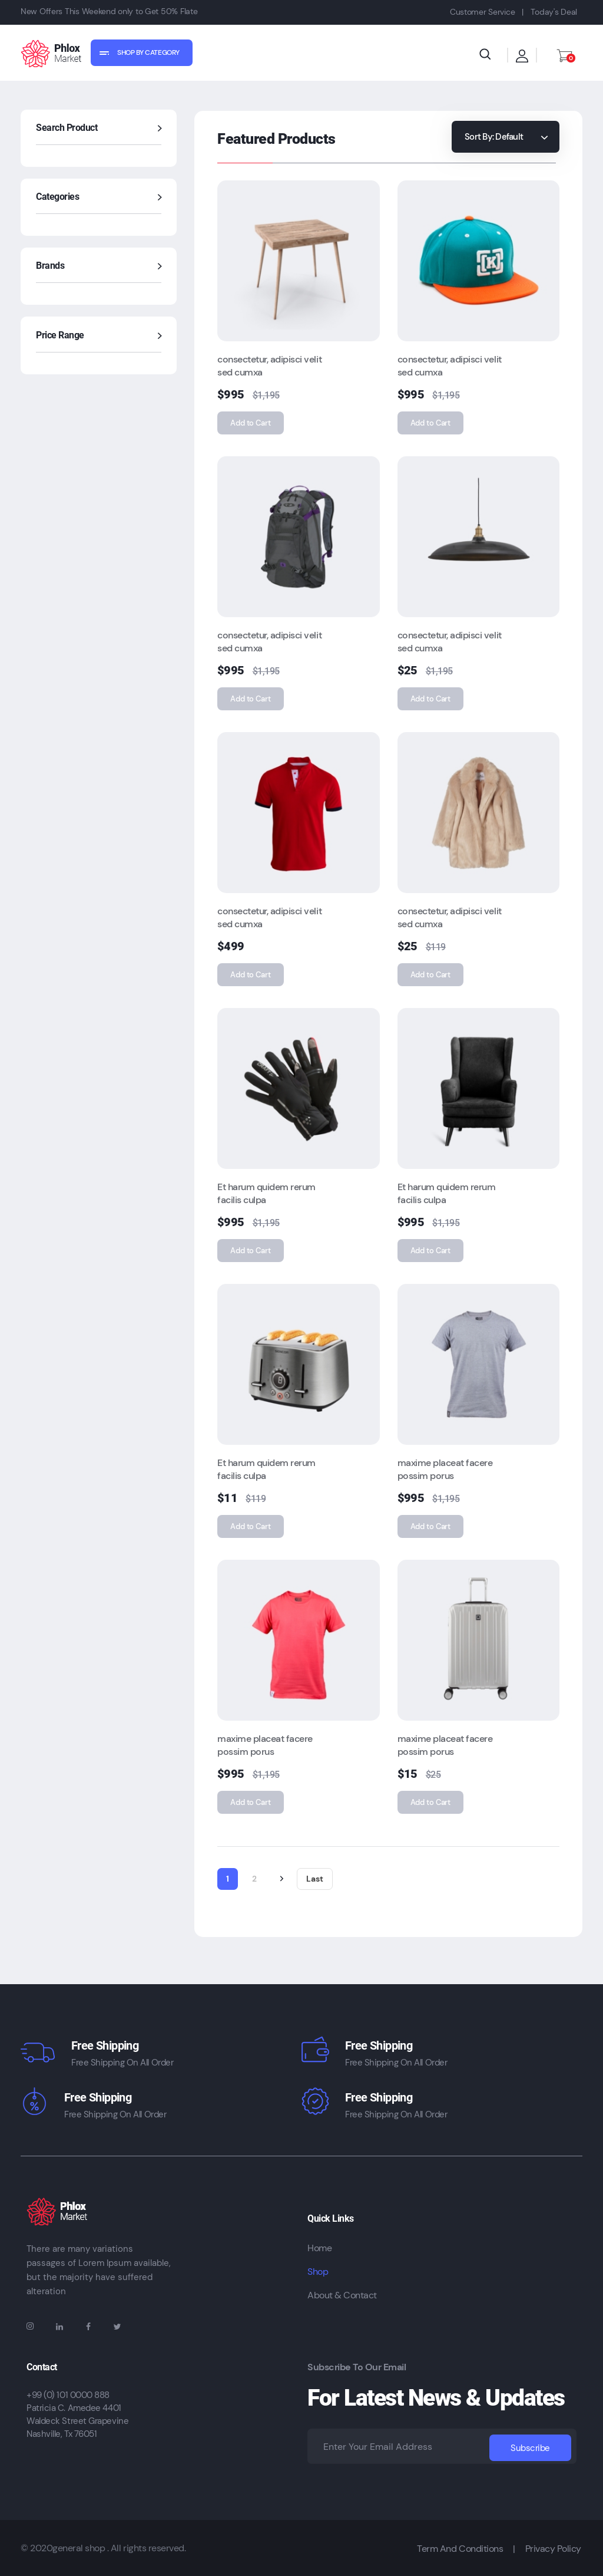
Task: Click the Phlox Market logo in header
Action: (x=52, y=53)
